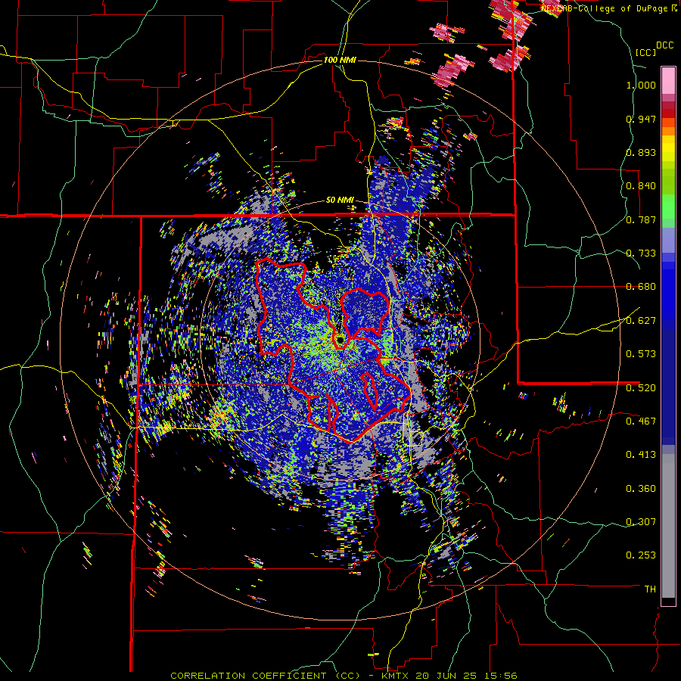Click the KMTX radar site at the map center
This screenshot has height=681, width=681.
(x=340, y=340)
